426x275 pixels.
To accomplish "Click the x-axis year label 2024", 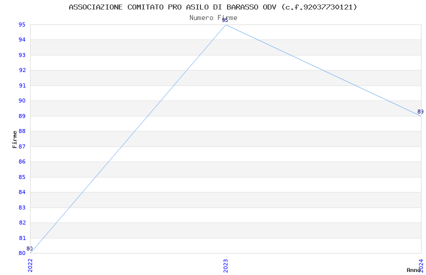I will 421,265.
